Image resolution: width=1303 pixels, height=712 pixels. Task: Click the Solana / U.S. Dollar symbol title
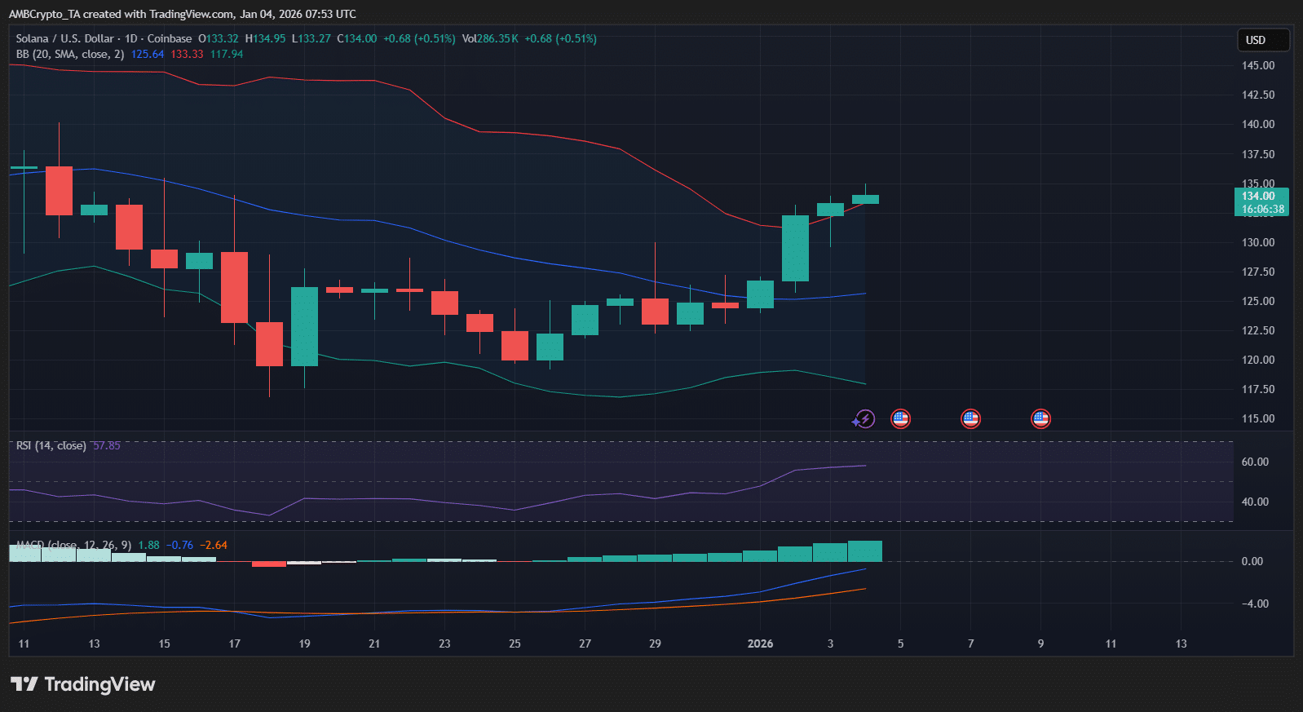click(65, 38)
